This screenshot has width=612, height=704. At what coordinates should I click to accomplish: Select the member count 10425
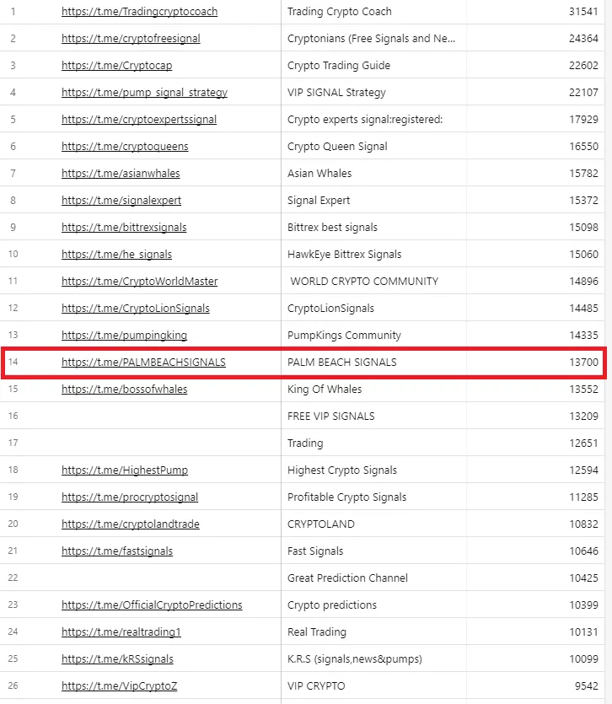click(x=583, y=578)
